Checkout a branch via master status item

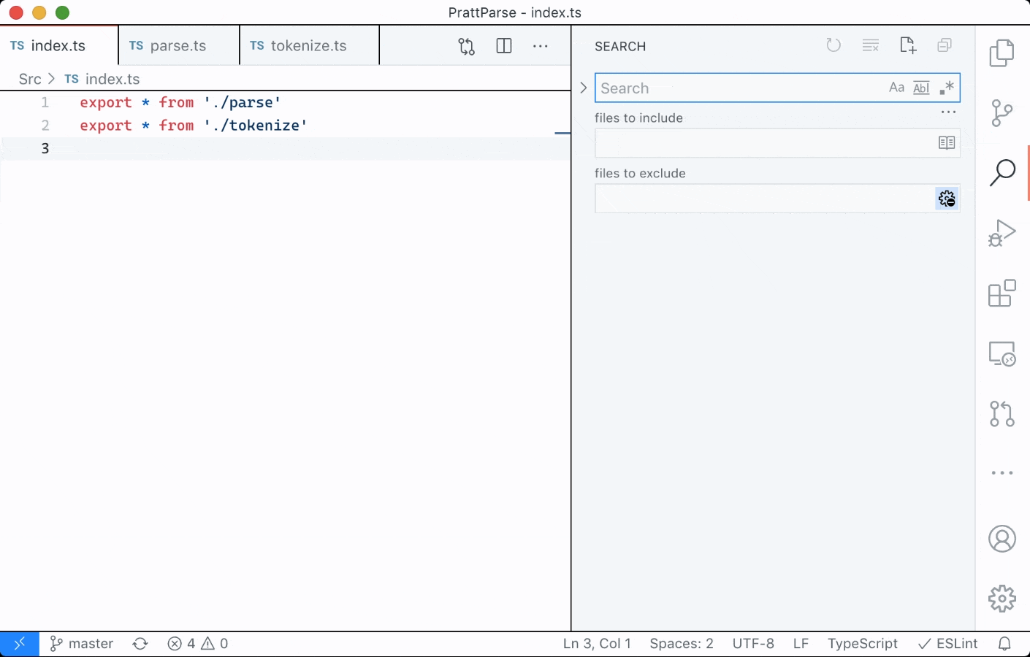pos(81,643)
